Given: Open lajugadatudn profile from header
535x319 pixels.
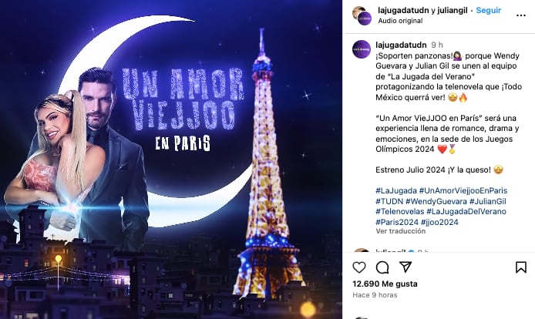Looking at the screenshot, I should (x=403, y=10).
